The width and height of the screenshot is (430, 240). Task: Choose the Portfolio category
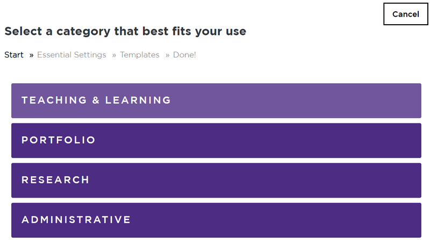pyautogui.click(x=216, y=141)
